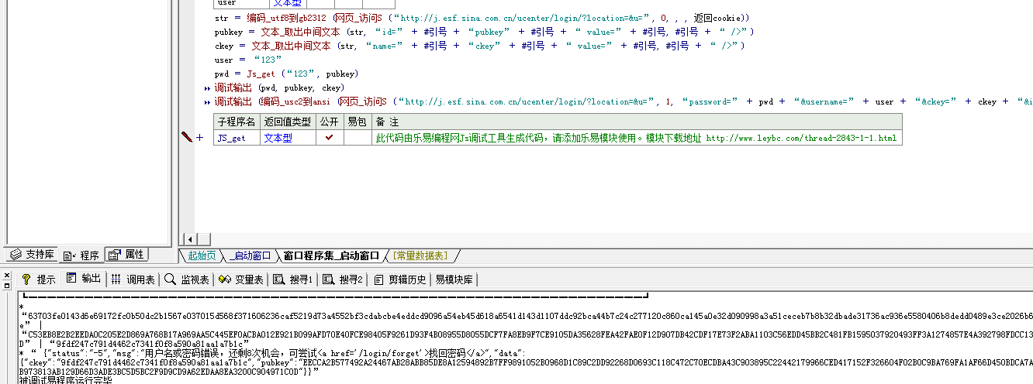
Task: Open the 易模块库 module library tab
Action: 454,279
